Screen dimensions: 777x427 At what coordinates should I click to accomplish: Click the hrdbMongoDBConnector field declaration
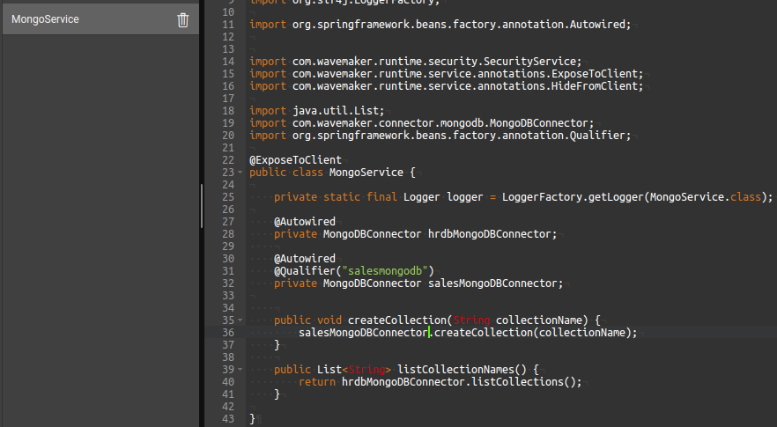492,234
